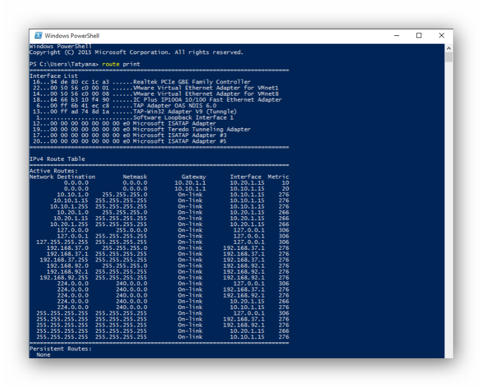Click the 'PS C:\Users\Tatyana>' prompt

click(x=64, y=64)
